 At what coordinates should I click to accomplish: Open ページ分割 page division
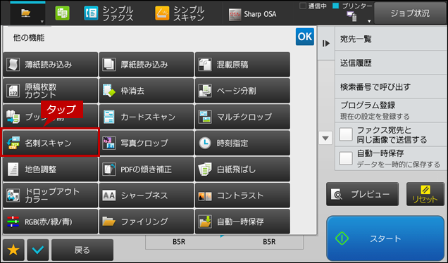242,91
